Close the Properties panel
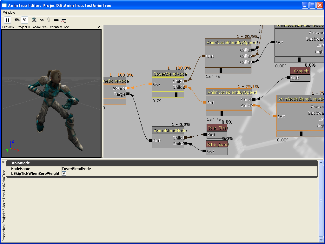 [x=3, y=162]
